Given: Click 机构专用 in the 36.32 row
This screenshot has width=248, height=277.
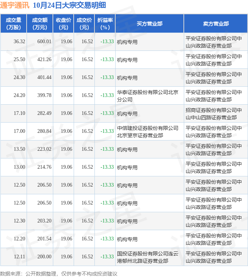Looking at the screenshot, I should (127, 42).
